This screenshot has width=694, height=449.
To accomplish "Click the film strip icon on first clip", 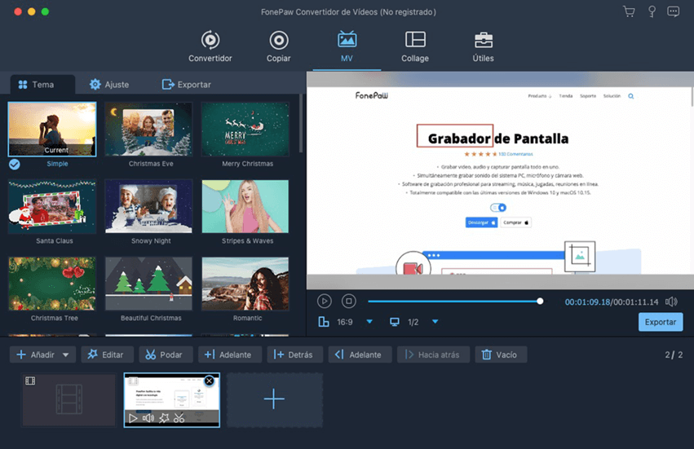I will pyautogui.click(x=30, y=381).
